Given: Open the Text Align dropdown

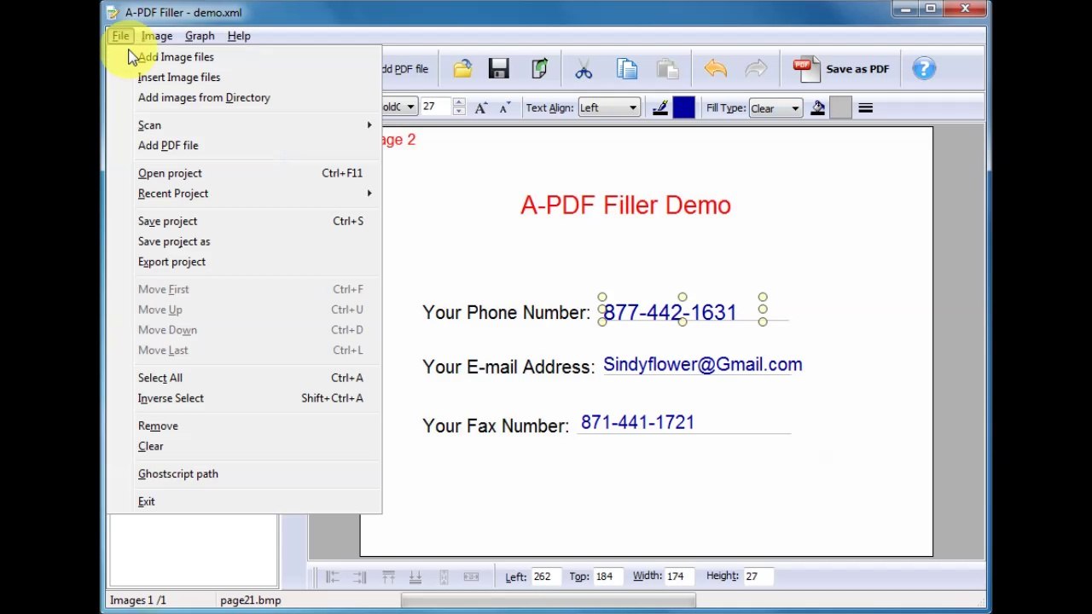Looking at the screenshot, I should pyautogui.click(x=633, y=107).
